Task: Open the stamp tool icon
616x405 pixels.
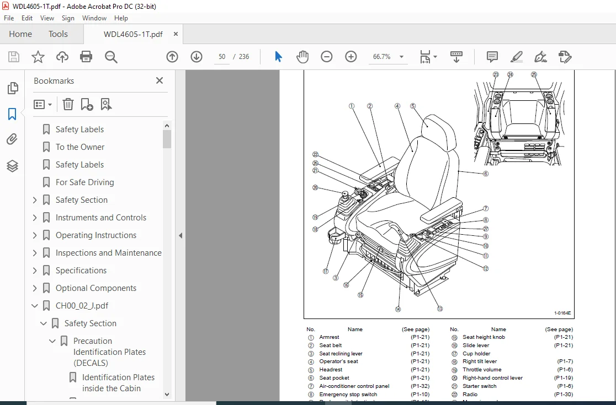Action: [x=565, y=57]
